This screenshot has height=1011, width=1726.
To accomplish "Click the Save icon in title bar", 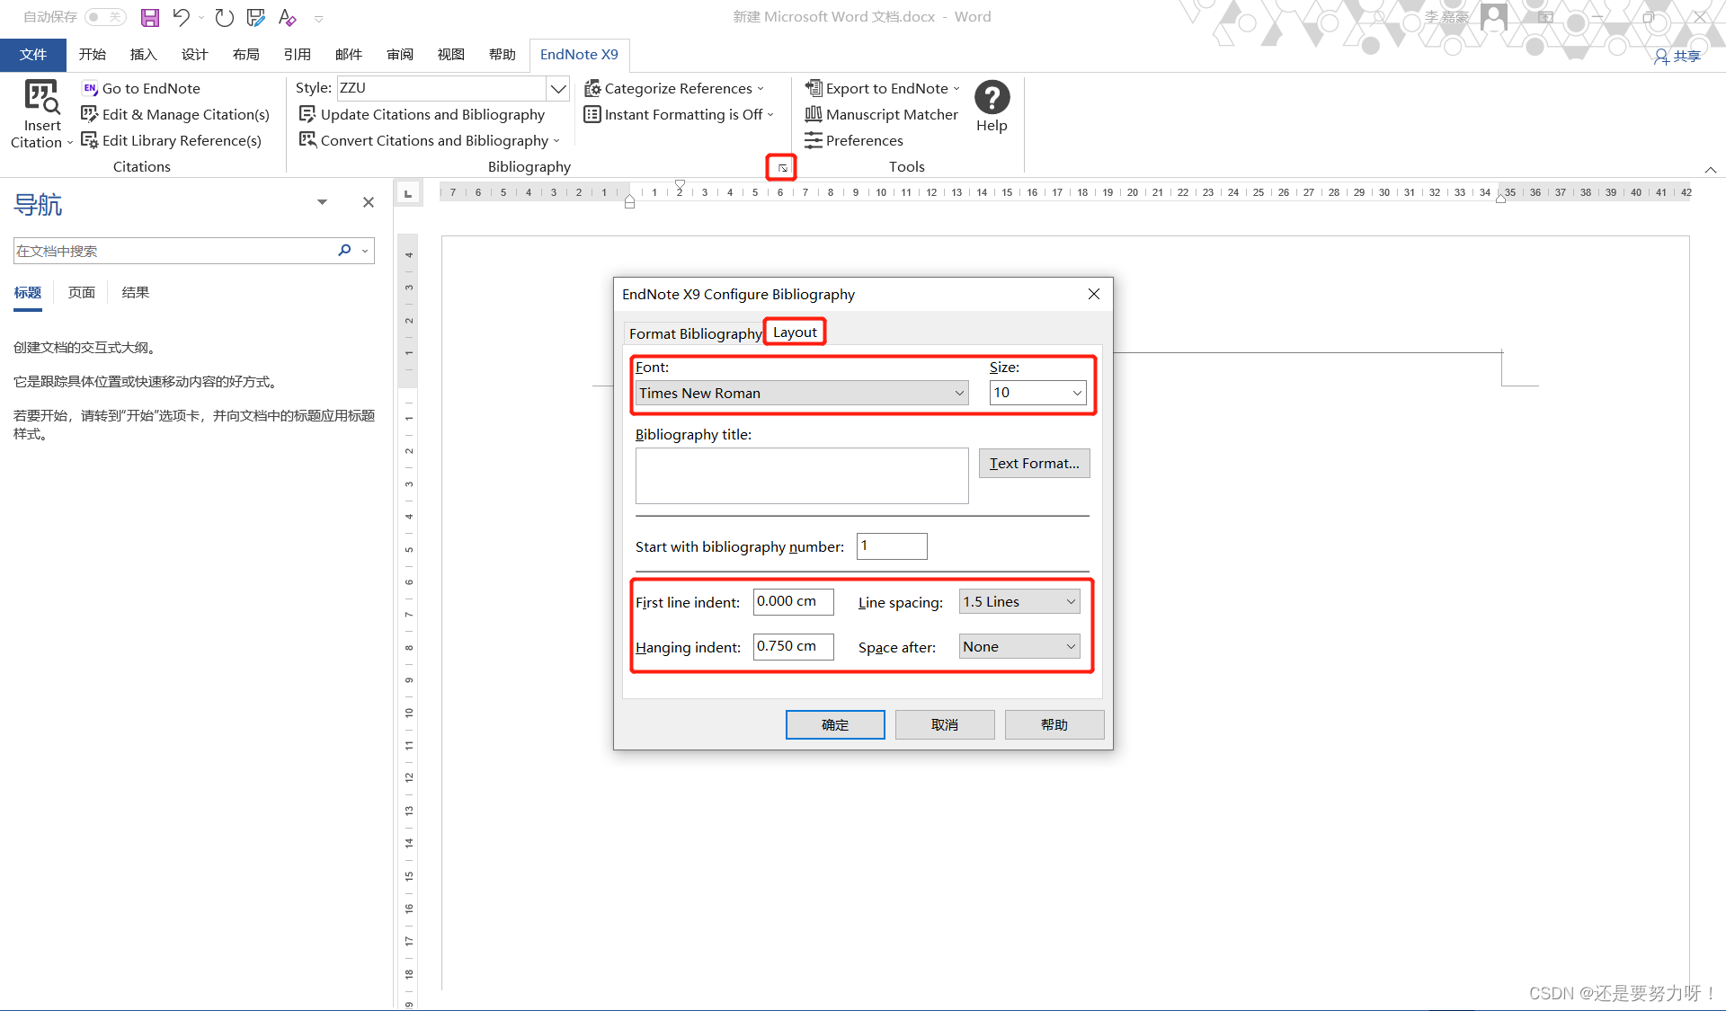I will [x=150, y=17].
